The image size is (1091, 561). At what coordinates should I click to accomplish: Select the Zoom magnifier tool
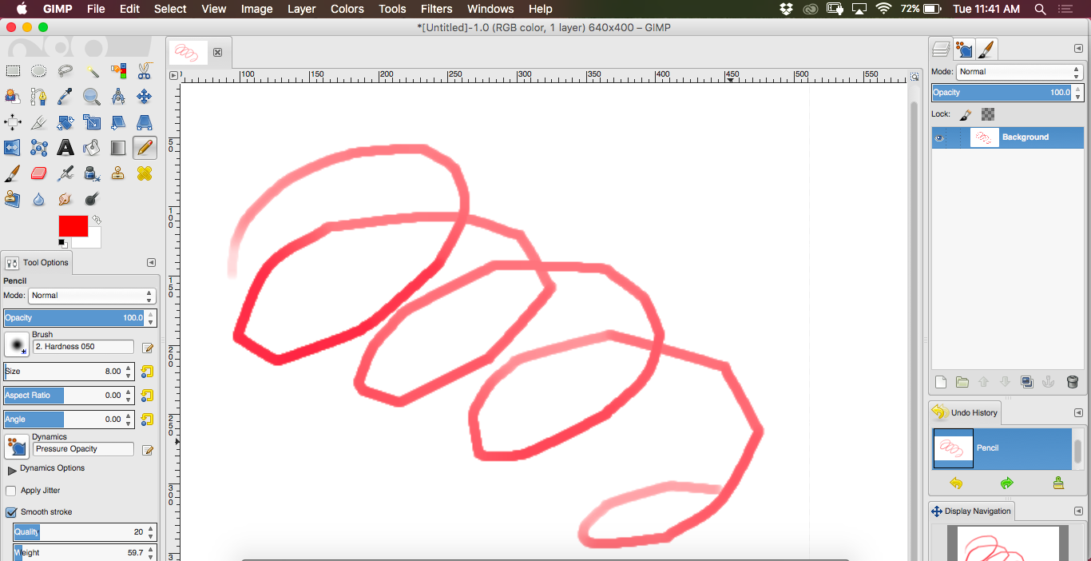(92, 97)
